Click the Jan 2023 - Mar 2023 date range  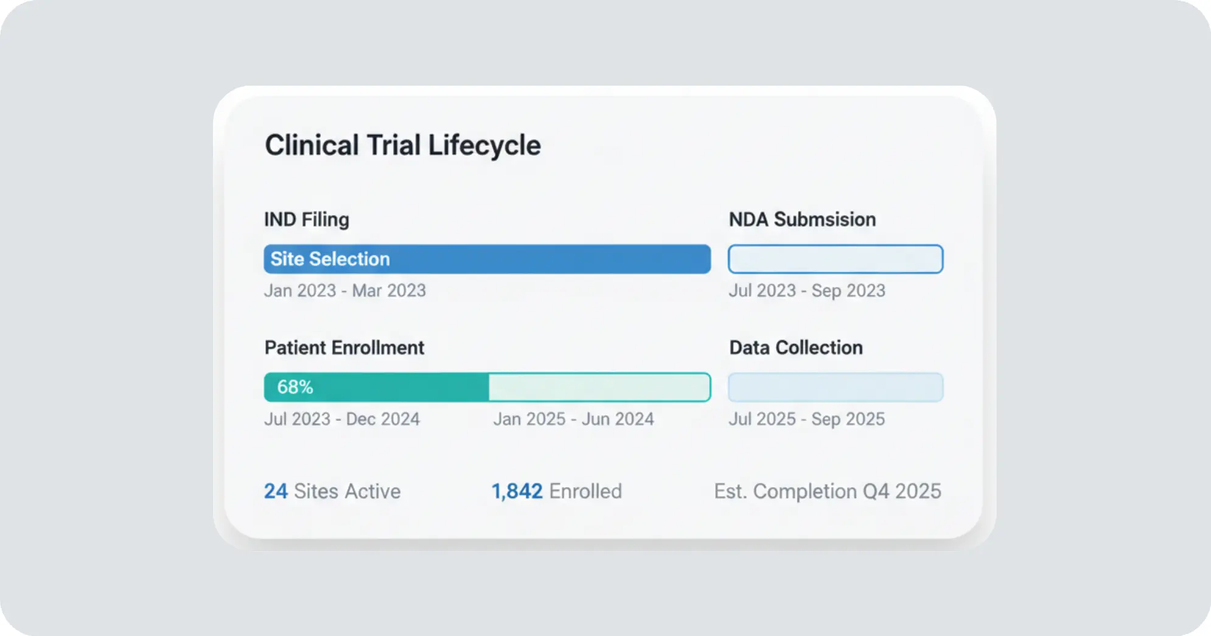[345, 291]
